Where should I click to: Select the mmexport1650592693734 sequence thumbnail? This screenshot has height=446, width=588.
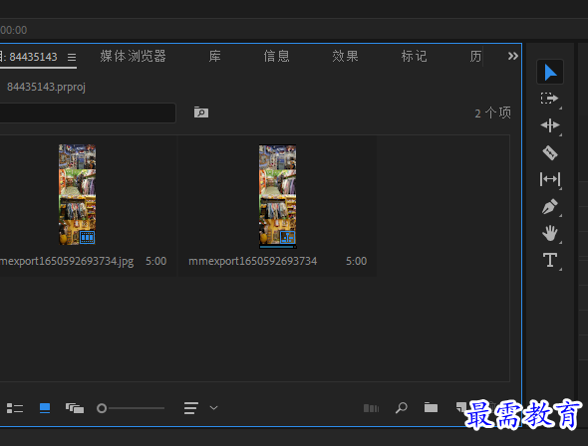click(x=277, y=196)
